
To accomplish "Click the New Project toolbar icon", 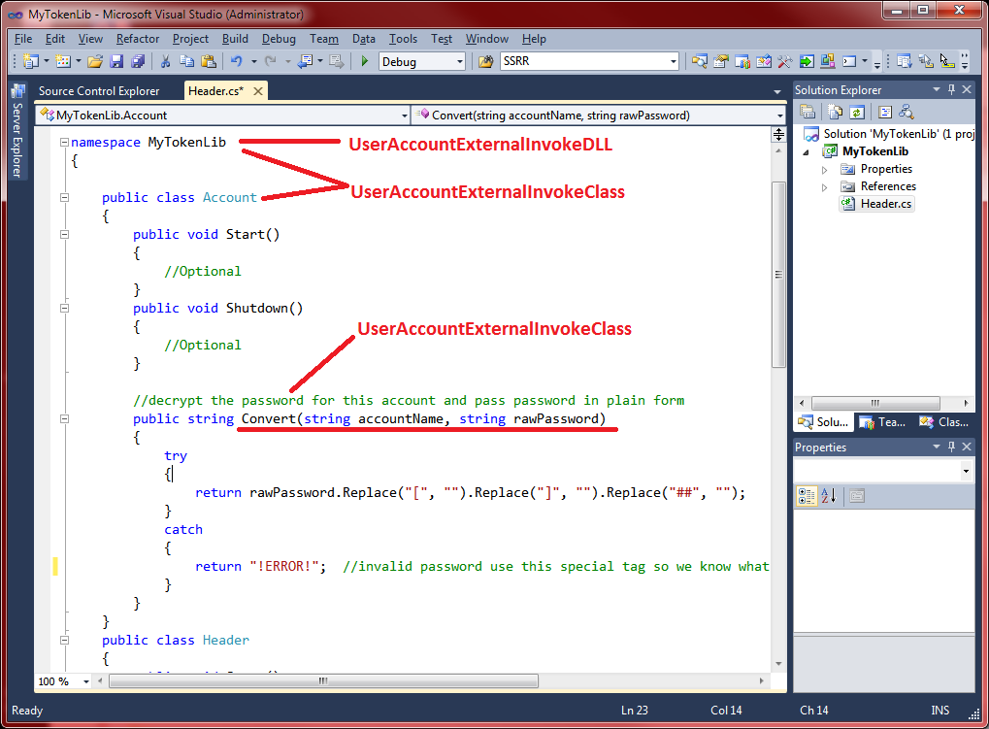I will click(x=31, y=61).
